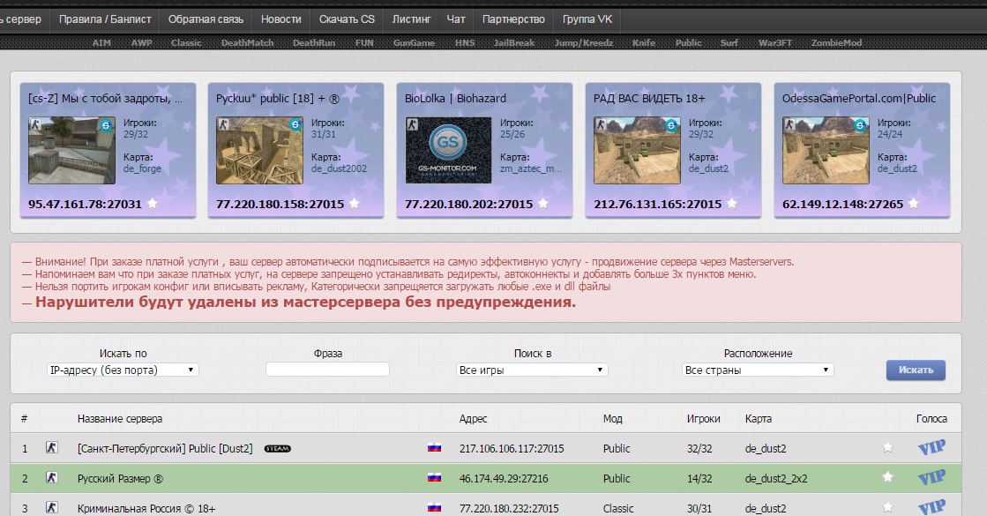This screenshot has height=516, width=987.
Task: Select the AIM mod tab
Action: pos(101,43)
